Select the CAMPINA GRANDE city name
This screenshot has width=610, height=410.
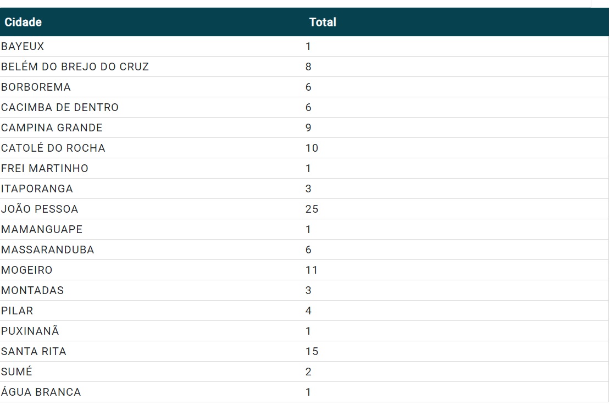pos(52,128)
